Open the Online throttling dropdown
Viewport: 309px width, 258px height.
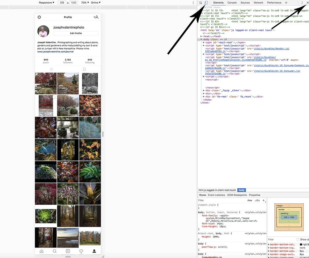click(95, 2)
